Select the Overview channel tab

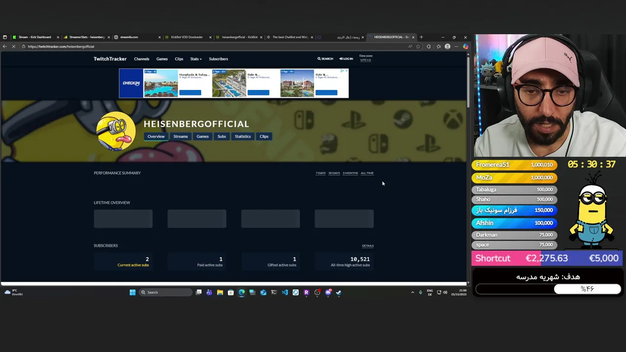point(156,136)
